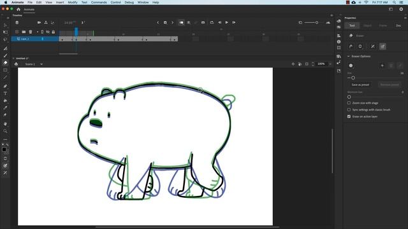Select the Fluid Brush tool

pos(5,48)
